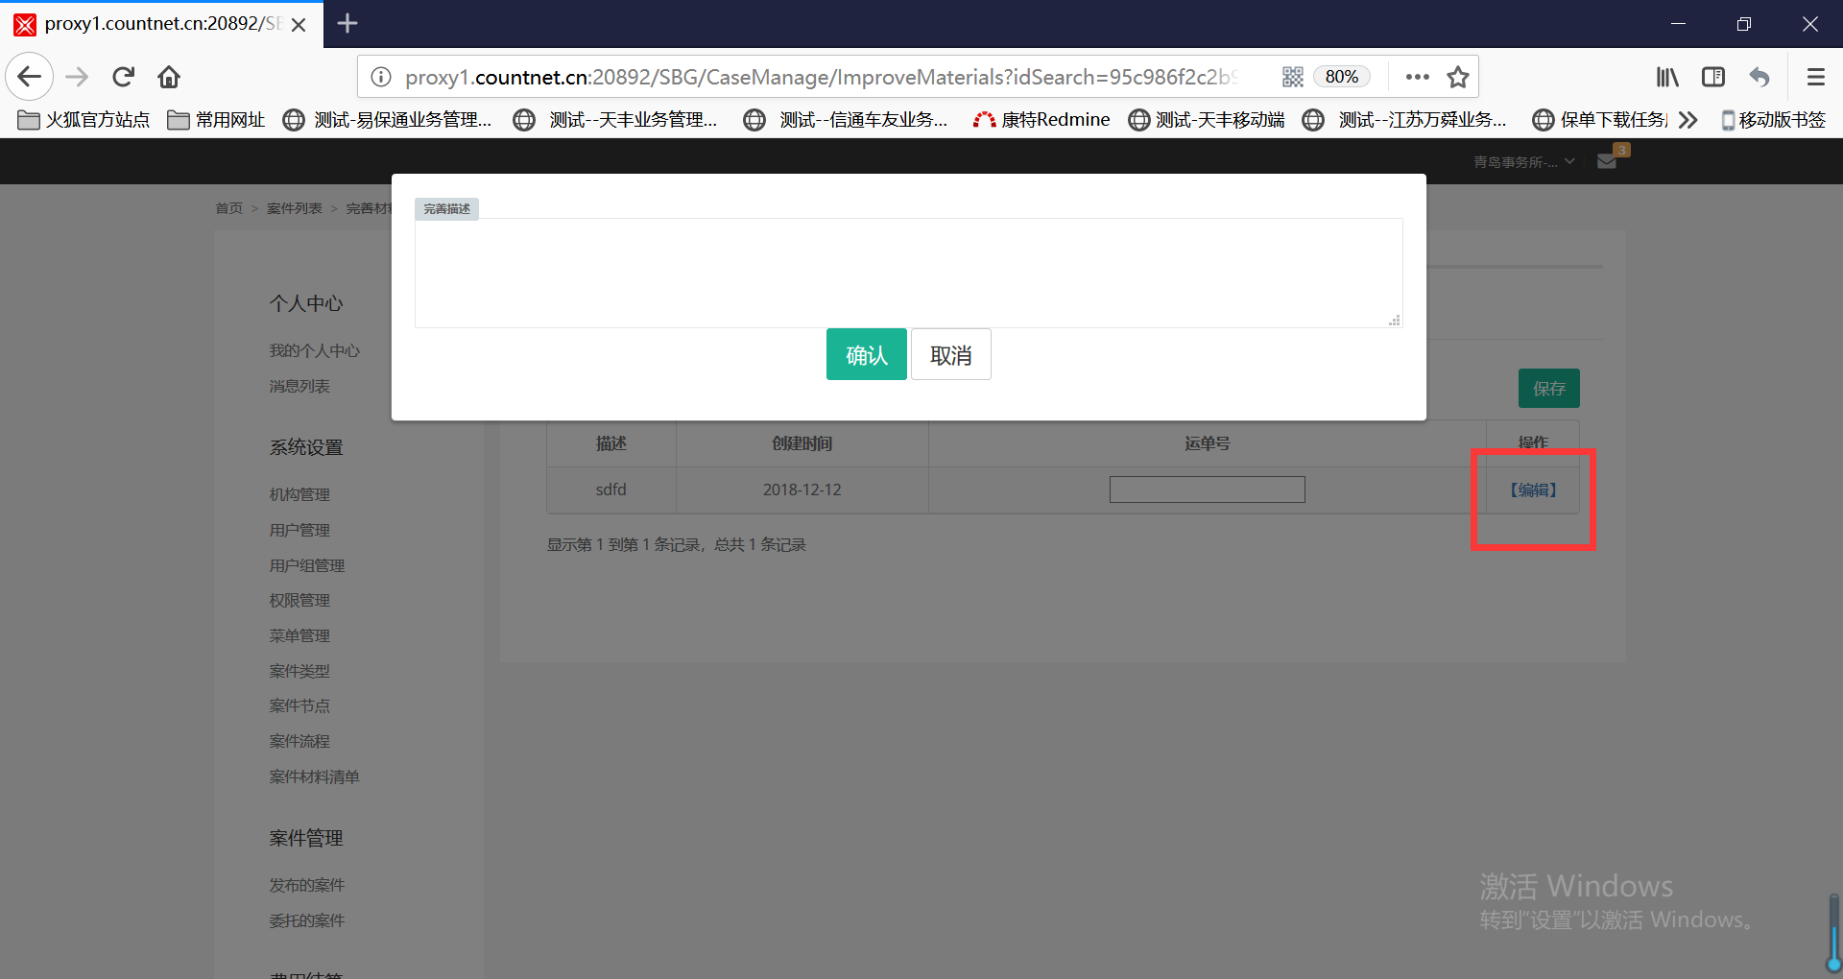Open the messages envelope icon

click(1607, 161)
